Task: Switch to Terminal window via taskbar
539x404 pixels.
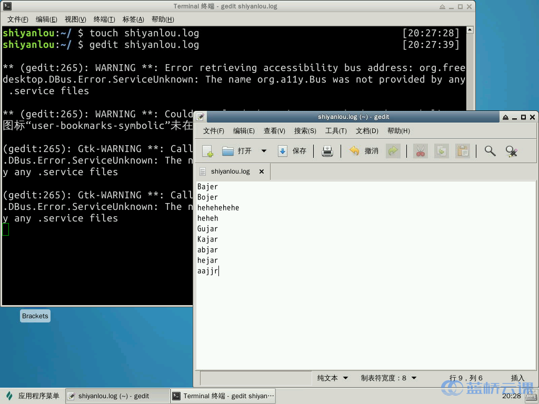Action: click(223, 395)
